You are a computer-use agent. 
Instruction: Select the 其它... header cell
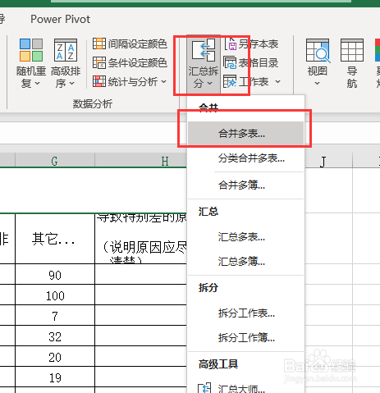(55, 239)
